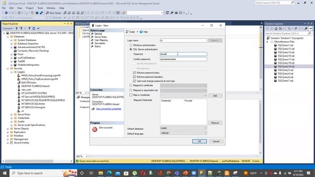Screen dimensions: 315x177
Task: Enable the Map to Credential checkbox
Action: pyautogui.click(x=131, y=95)
